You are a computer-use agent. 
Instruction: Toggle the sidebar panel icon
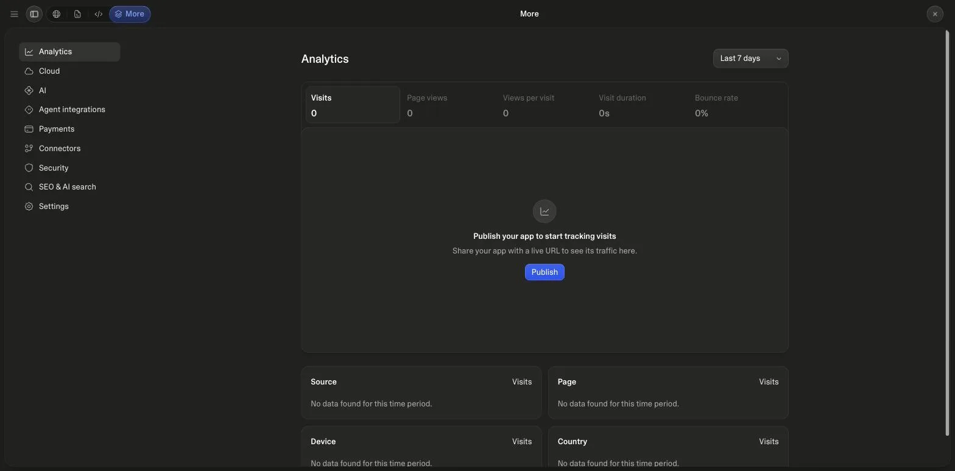[x=34, y=14]
